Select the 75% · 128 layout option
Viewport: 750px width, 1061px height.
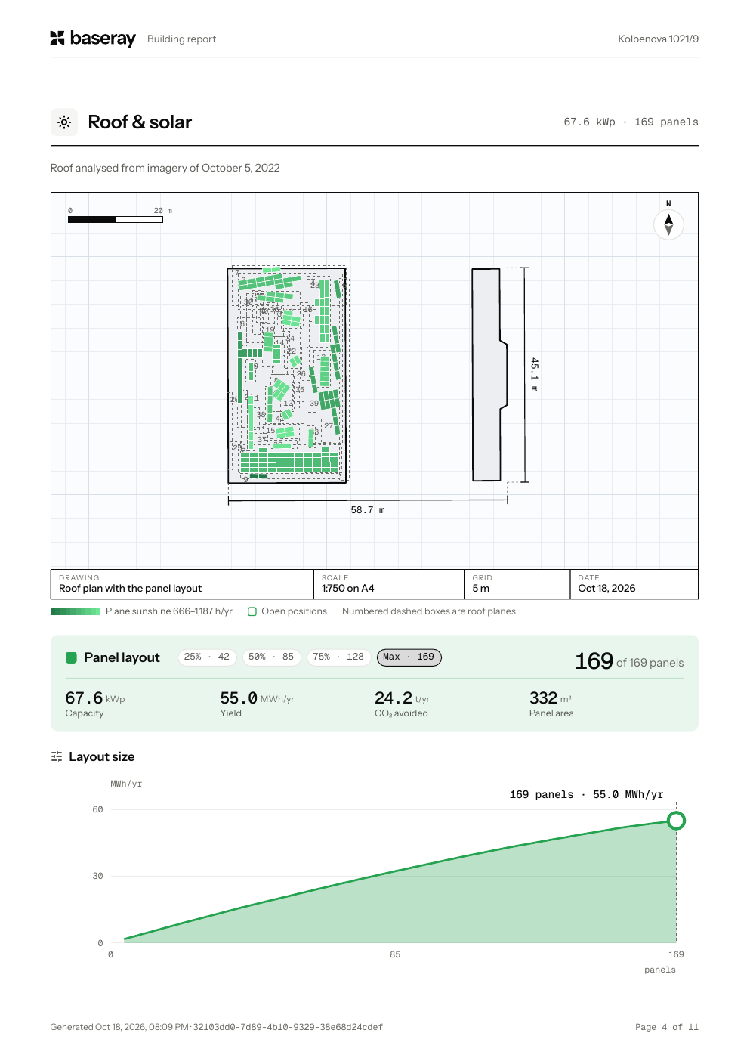tap(338, 657)
